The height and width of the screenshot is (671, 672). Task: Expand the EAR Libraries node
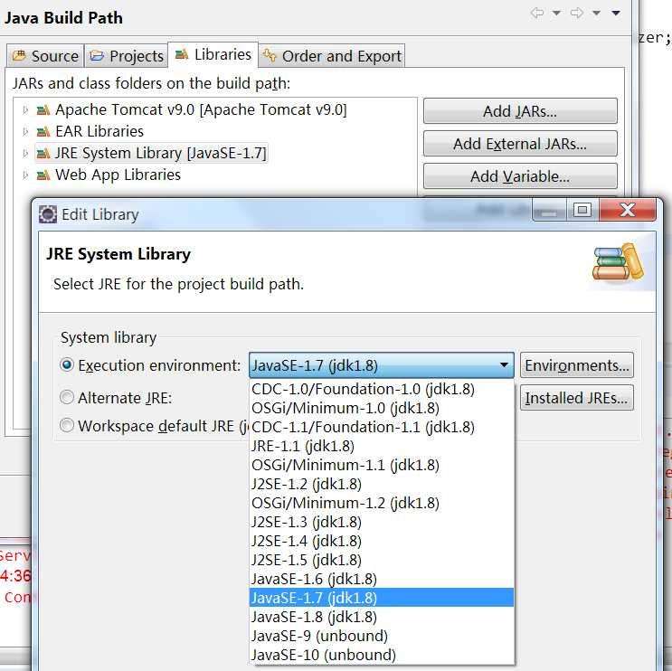(x=25, y=131)
